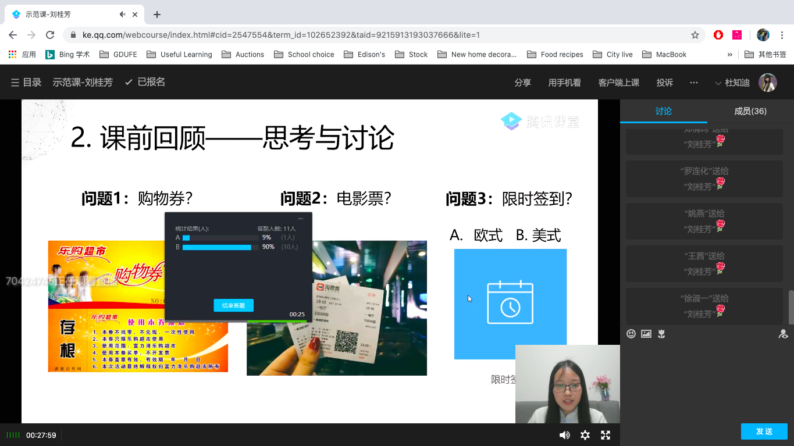The height and width of the screenshot is (446, 794).
Task: Click 发送 to send the message
Action: pyautogui.click(x=764, y=431)
